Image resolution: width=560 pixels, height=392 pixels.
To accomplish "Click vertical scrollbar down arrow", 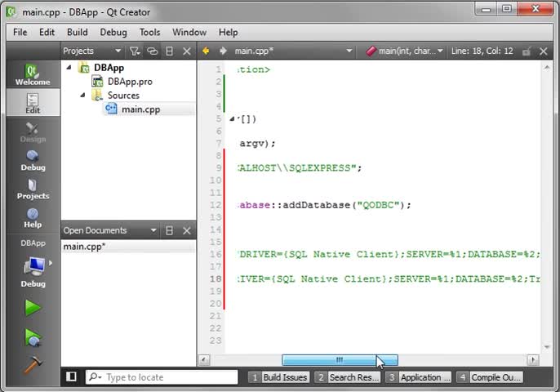I will pyautogui.click(x=546, y=346).
